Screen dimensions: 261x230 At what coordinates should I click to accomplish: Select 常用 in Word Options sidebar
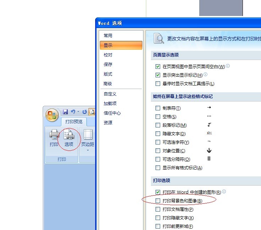pyautogui.click(x=121, y=35)
